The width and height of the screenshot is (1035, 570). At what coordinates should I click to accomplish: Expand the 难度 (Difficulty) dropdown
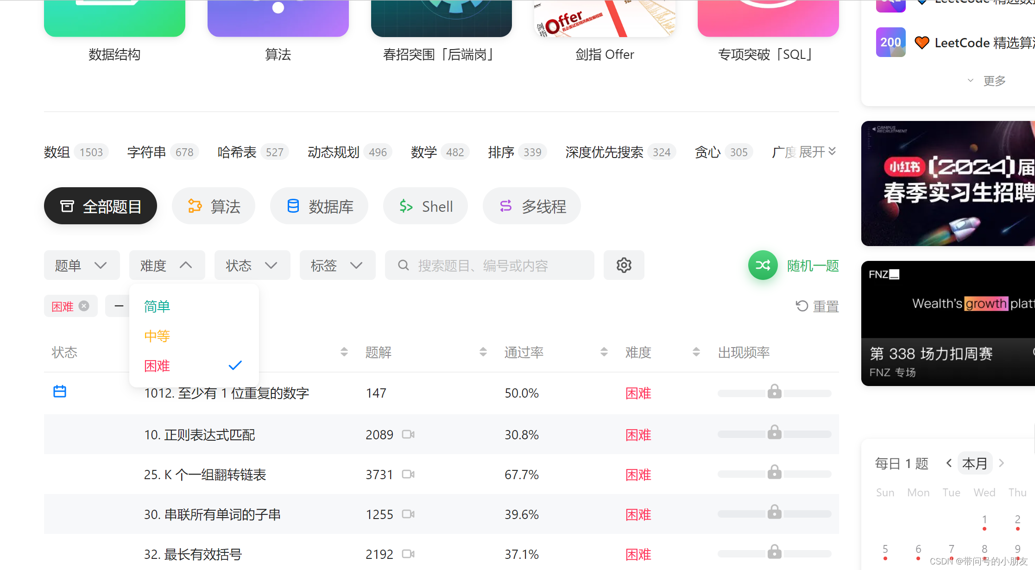point(165,265)
